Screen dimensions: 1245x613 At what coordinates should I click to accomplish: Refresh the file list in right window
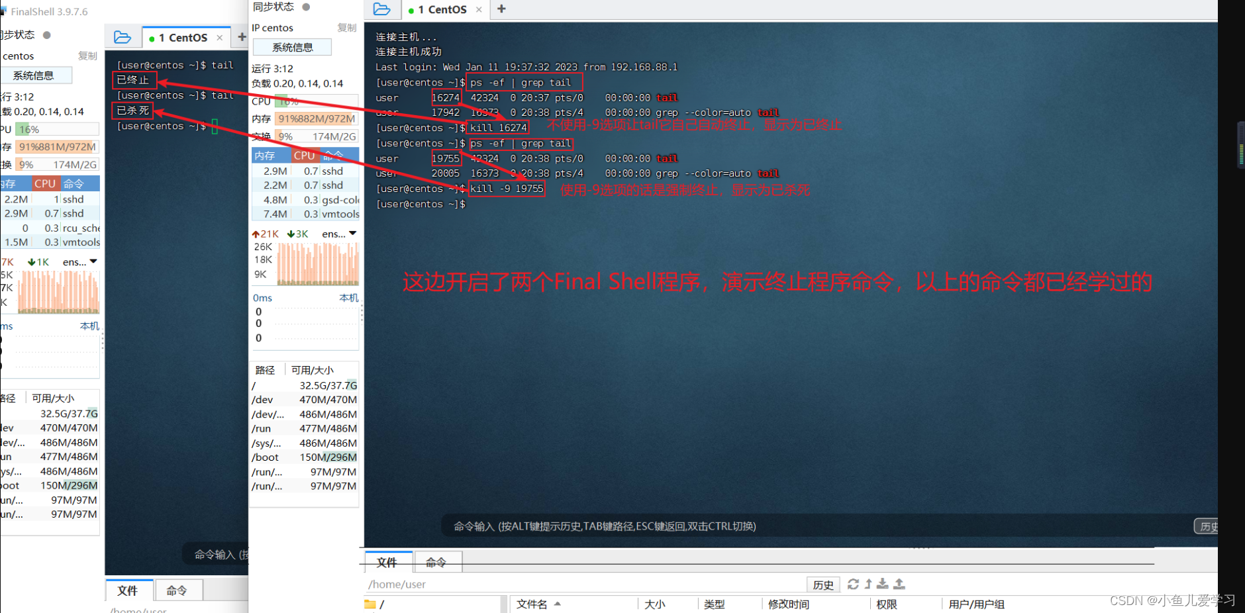click(x=853, y=584)
